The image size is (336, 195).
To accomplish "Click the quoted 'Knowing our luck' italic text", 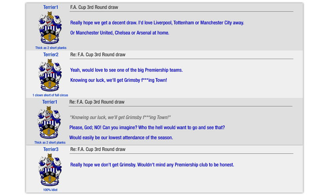I will [120, 117].
